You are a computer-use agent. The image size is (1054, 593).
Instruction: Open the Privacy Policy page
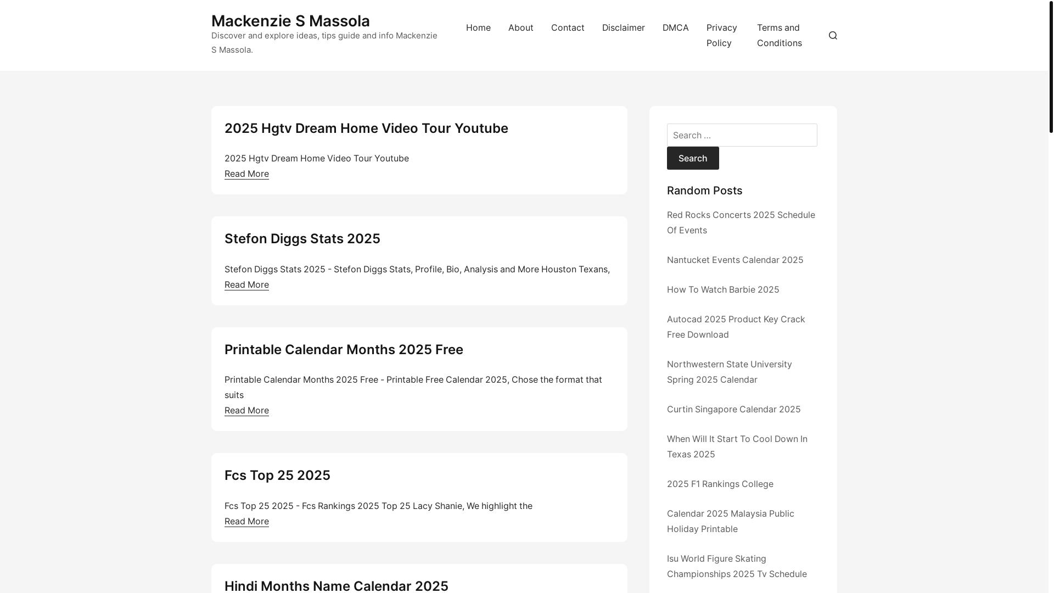(721, 35)
